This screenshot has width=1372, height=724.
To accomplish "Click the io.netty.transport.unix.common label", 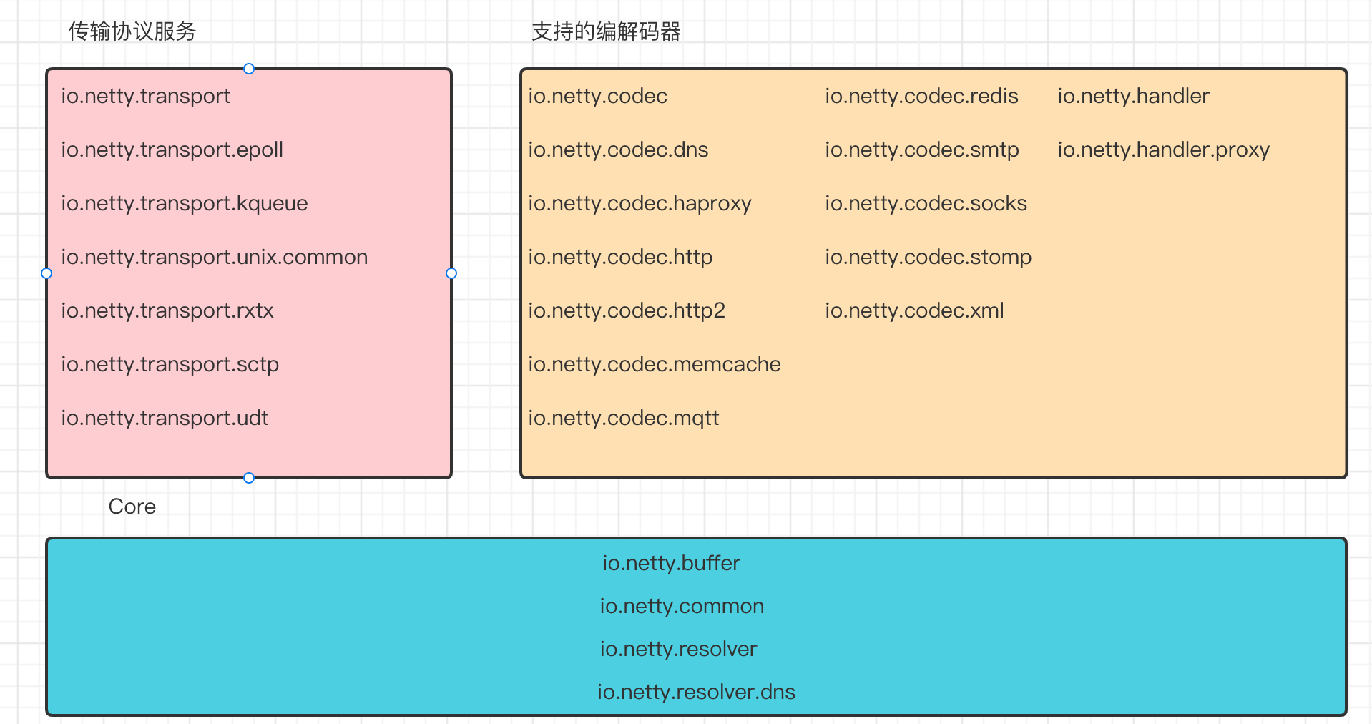I will pos(214,257).
